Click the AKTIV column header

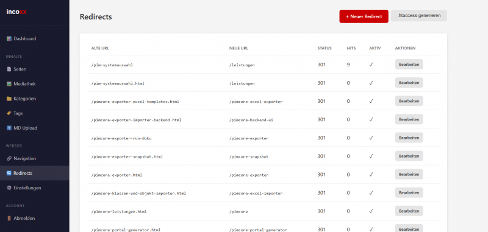pyautogui.click(x=375, y=48)
